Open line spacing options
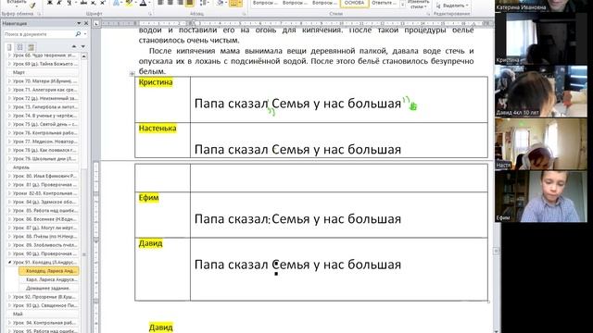593x333 pixels. tap(204, 3)
